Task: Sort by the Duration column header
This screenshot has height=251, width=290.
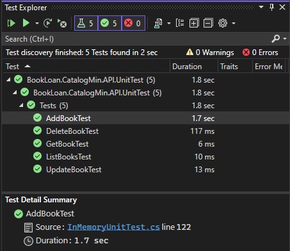Action: click(x=194, y=67)
